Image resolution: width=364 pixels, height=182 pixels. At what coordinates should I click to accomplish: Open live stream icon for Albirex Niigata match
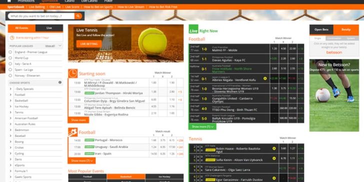click(265, 78)
